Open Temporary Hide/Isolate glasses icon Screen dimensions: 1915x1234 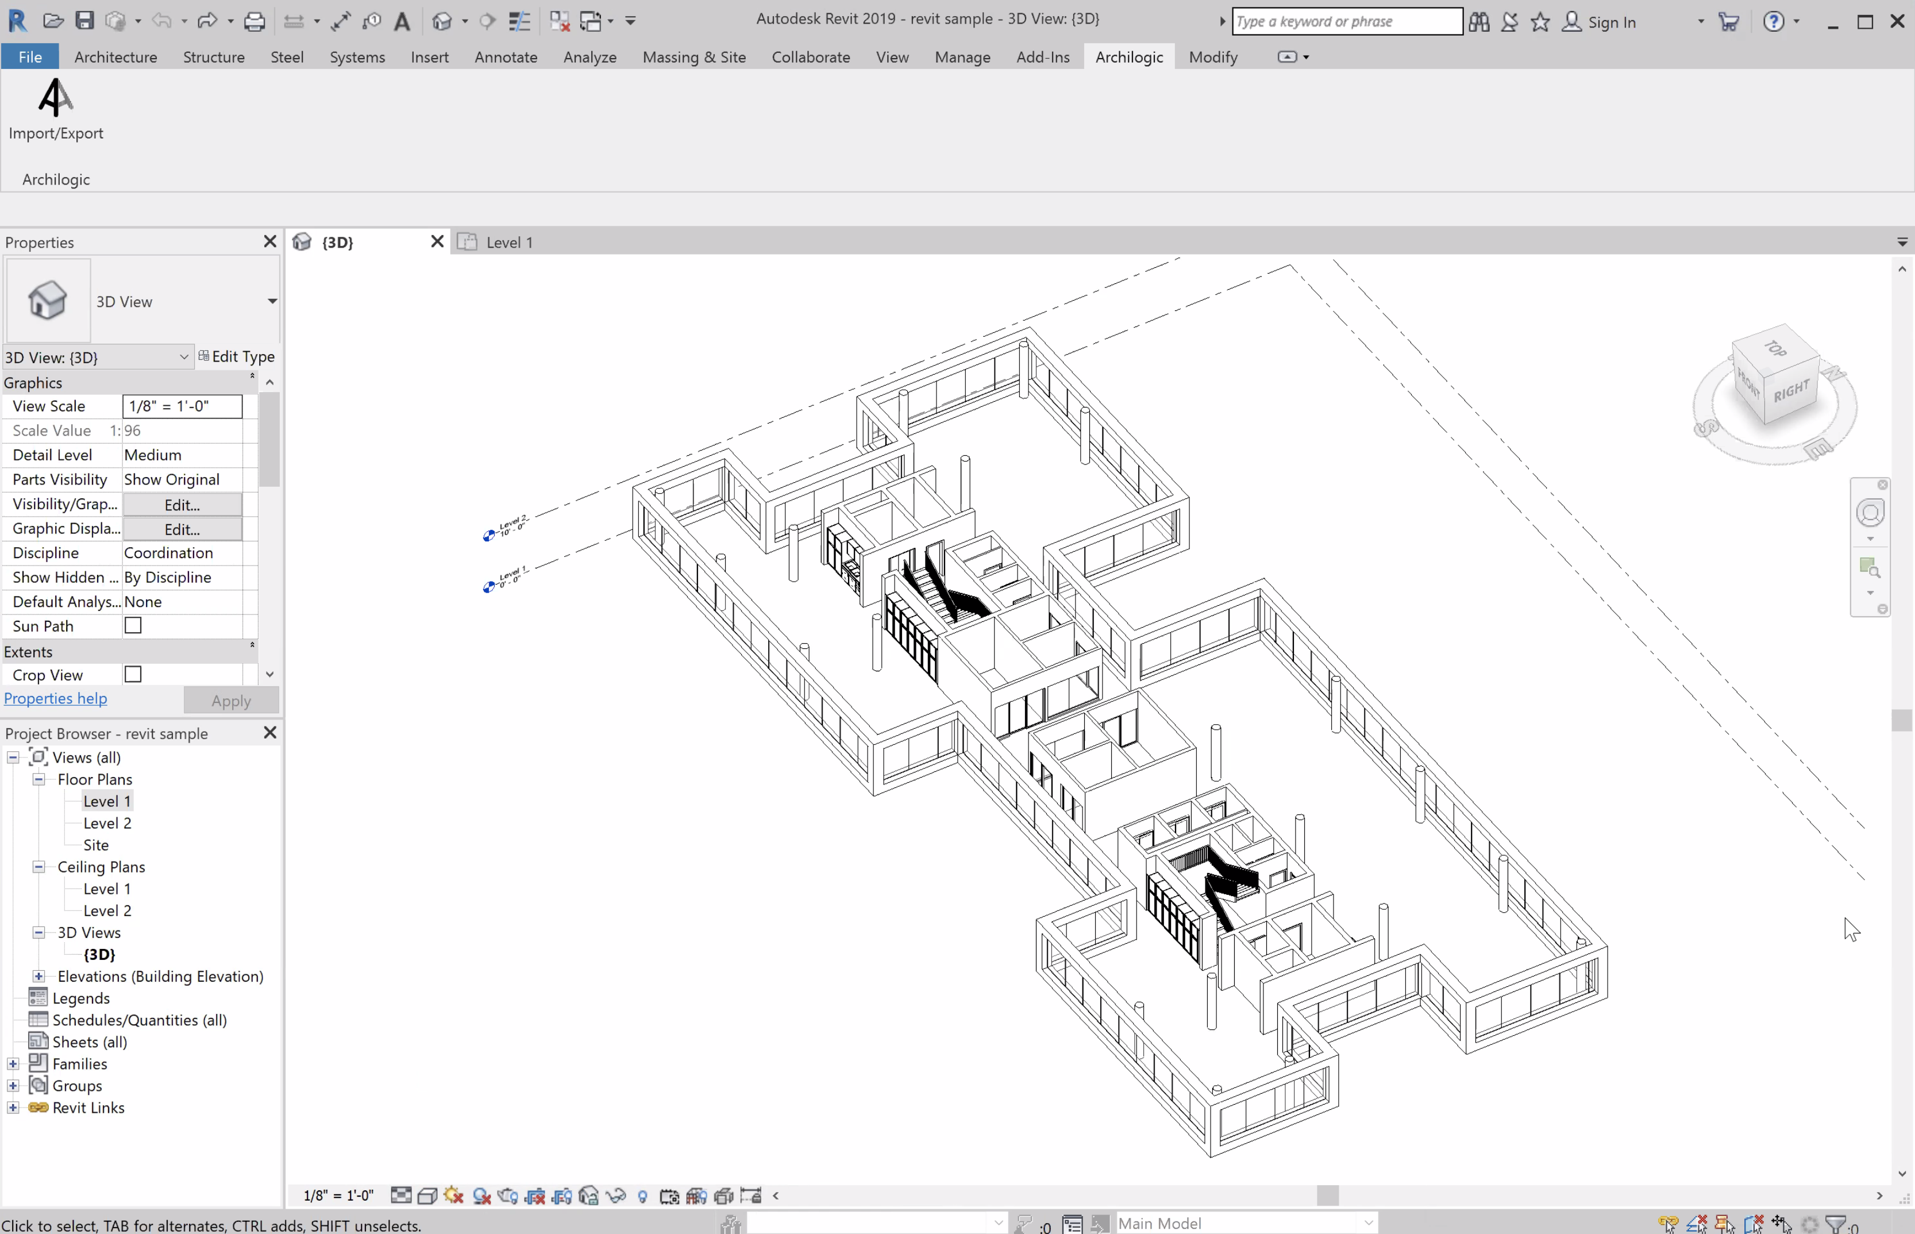(x=617, y=1195)
